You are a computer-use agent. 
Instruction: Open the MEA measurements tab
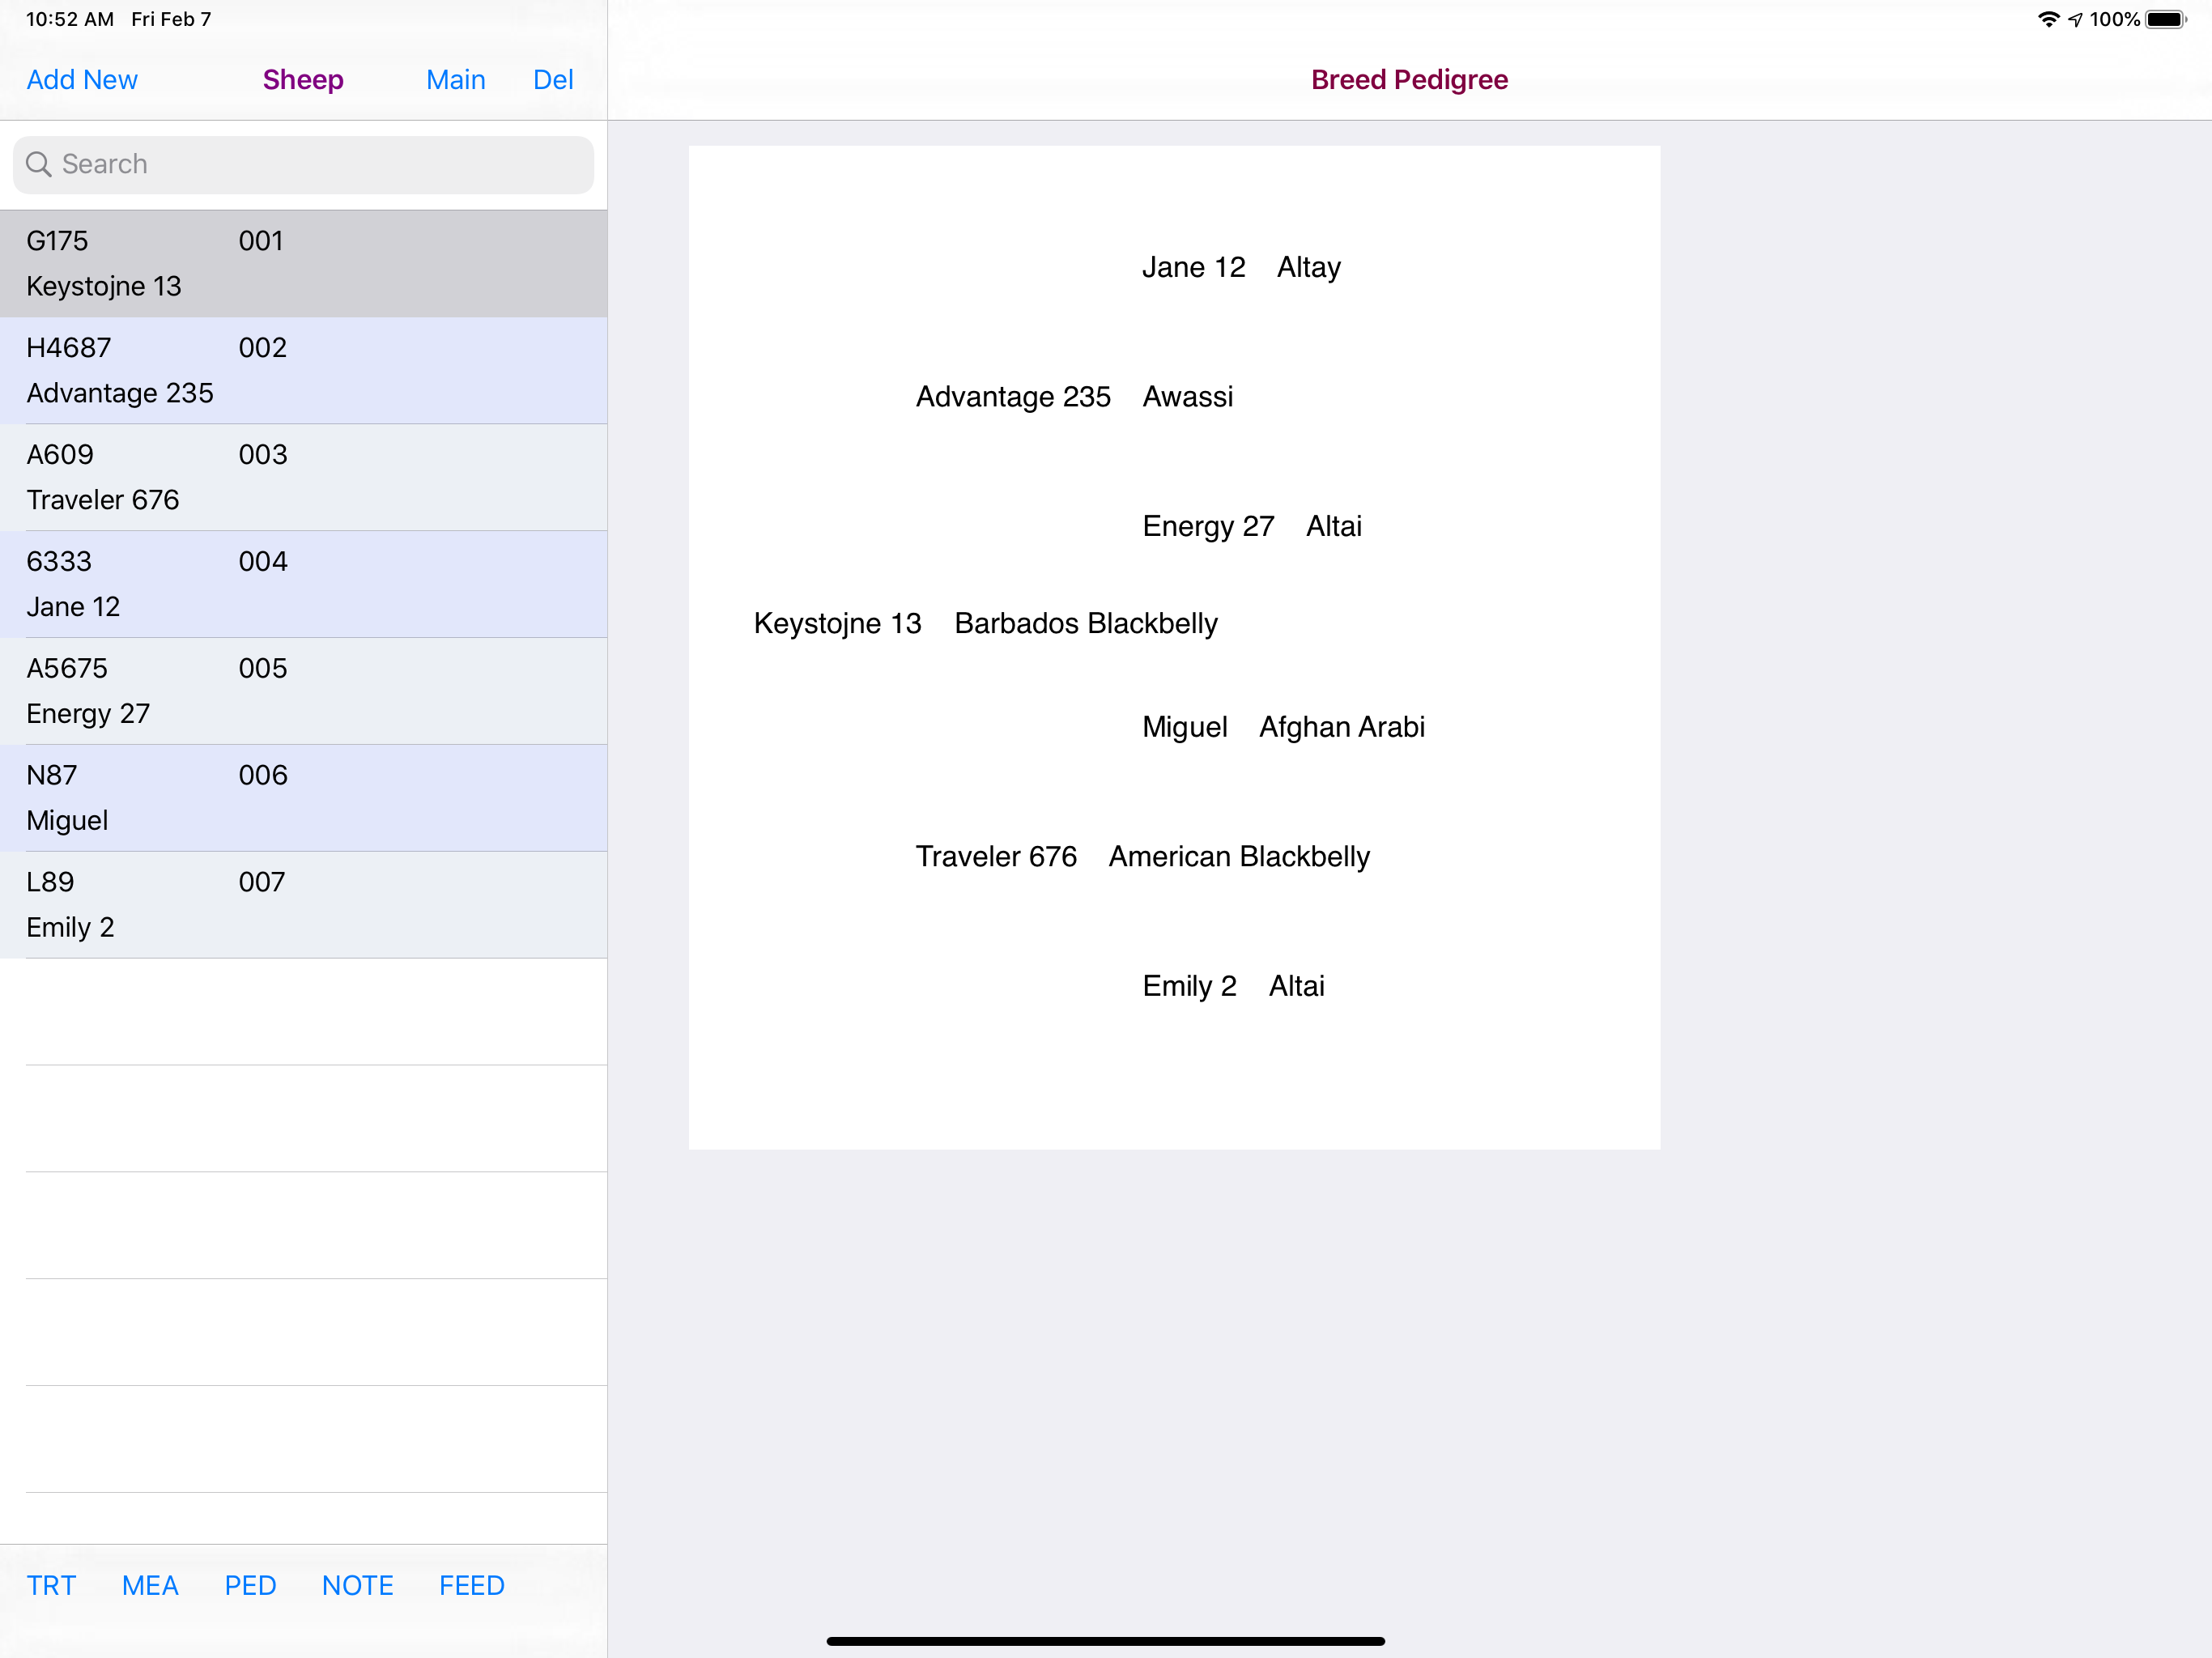150,1585
